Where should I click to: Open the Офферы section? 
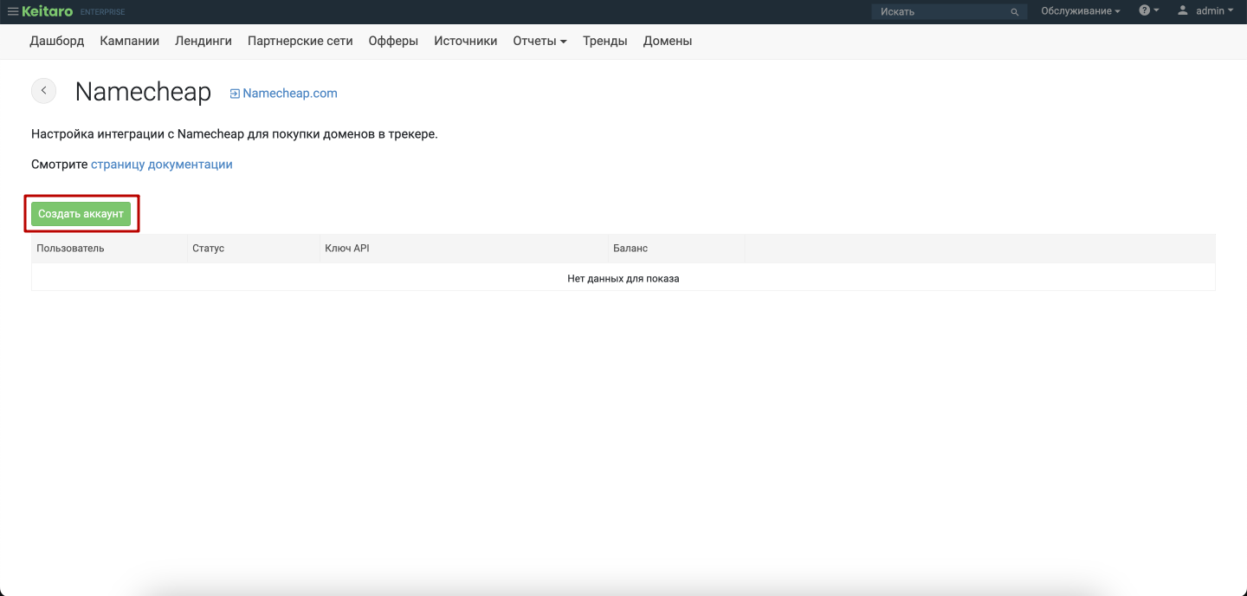tap(393, 41)
